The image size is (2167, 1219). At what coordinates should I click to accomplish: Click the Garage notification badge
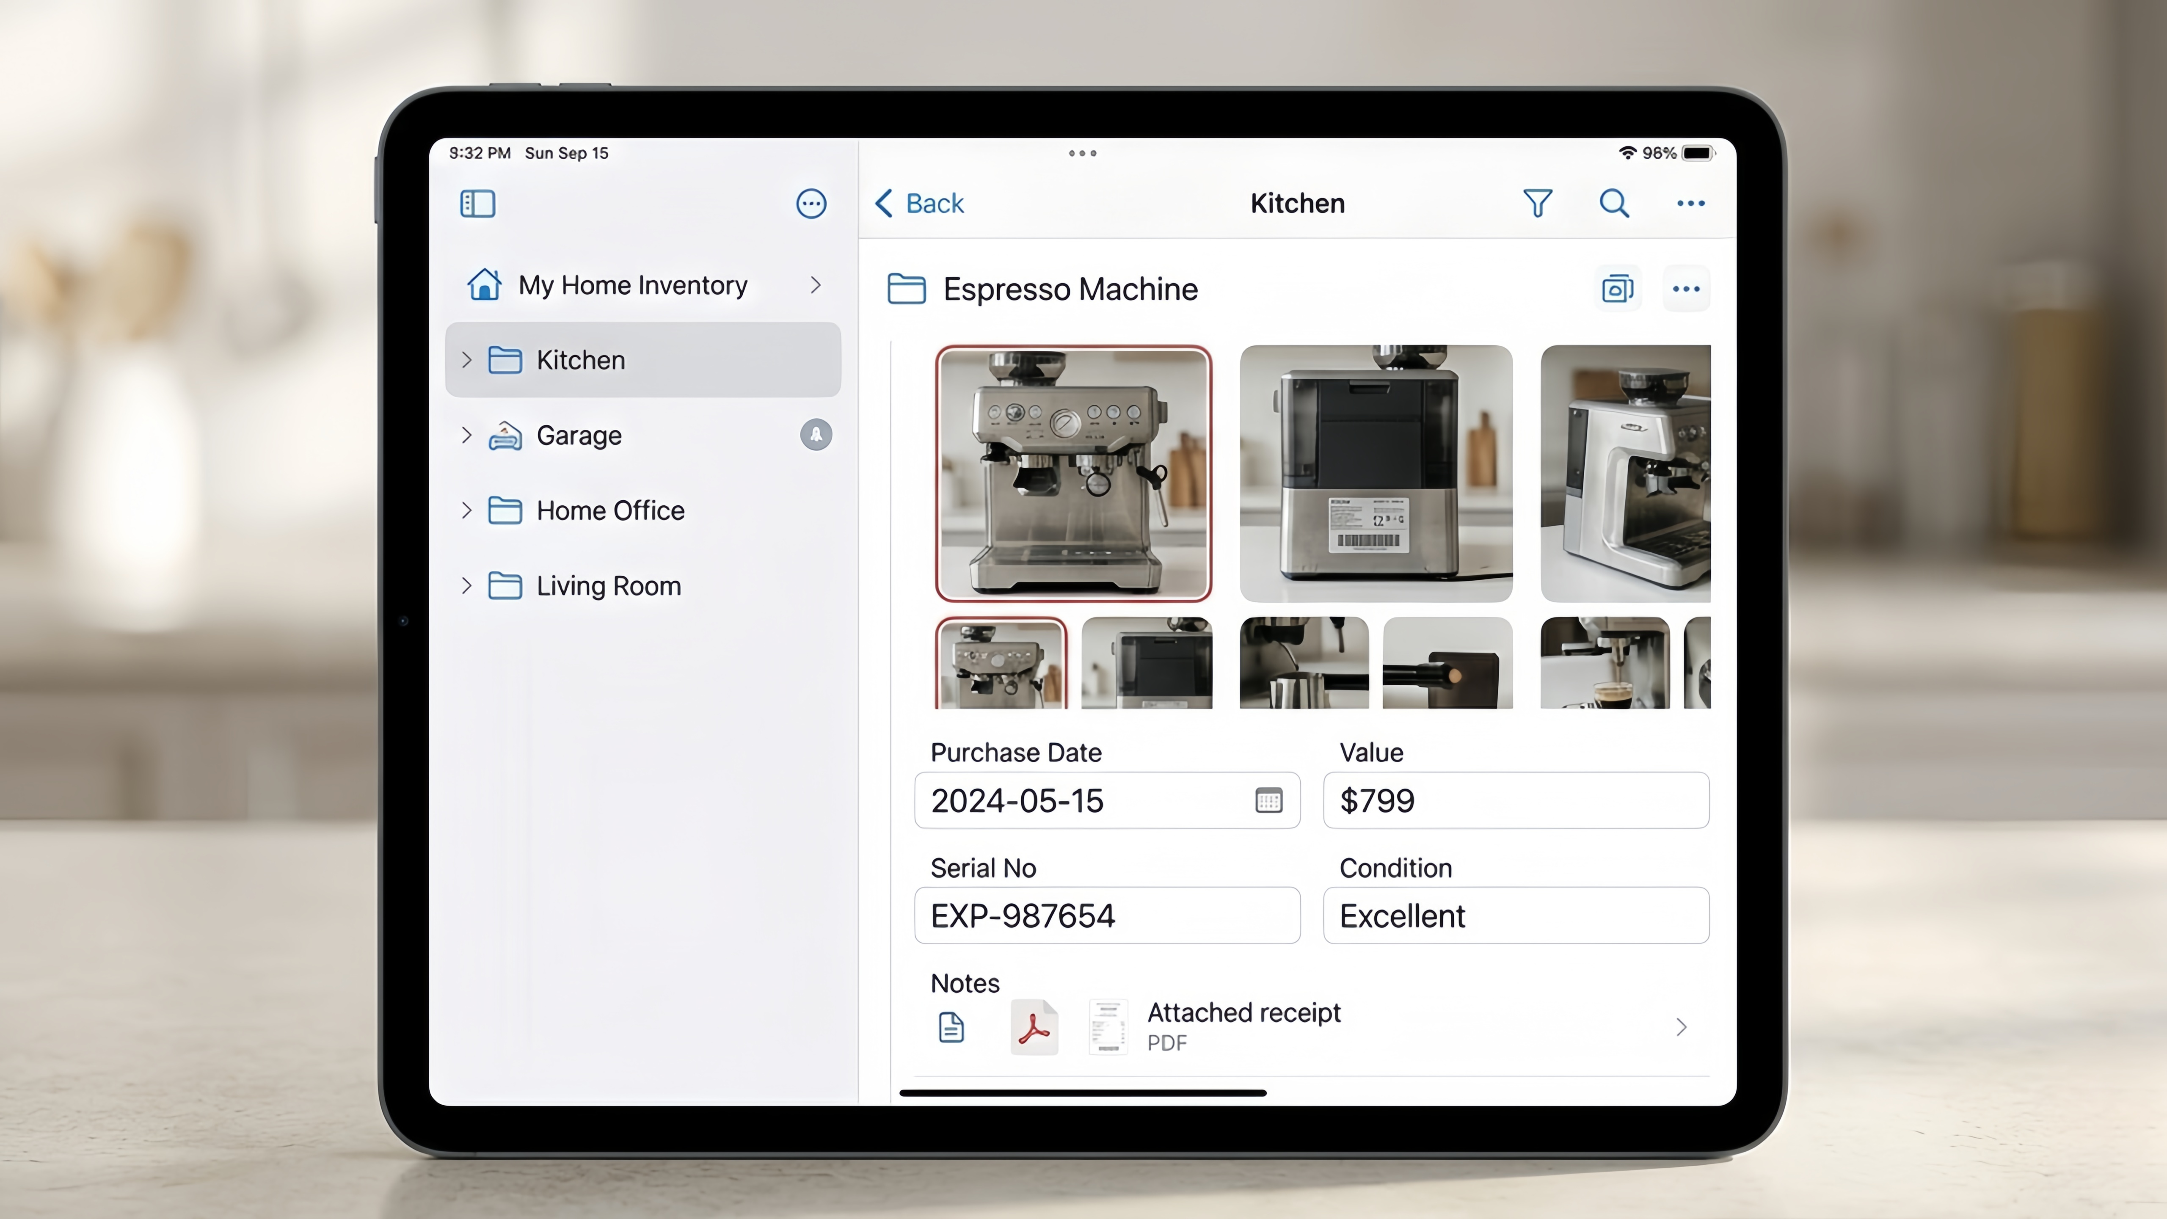coord(815,435)
